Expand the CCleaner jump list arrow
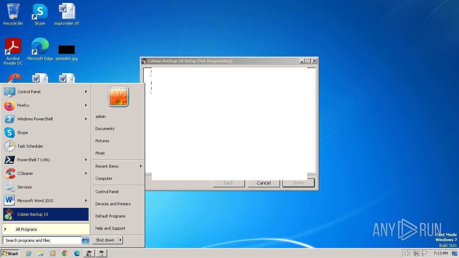The width and height of the screenshot is (459, 258). click(86, 173)
